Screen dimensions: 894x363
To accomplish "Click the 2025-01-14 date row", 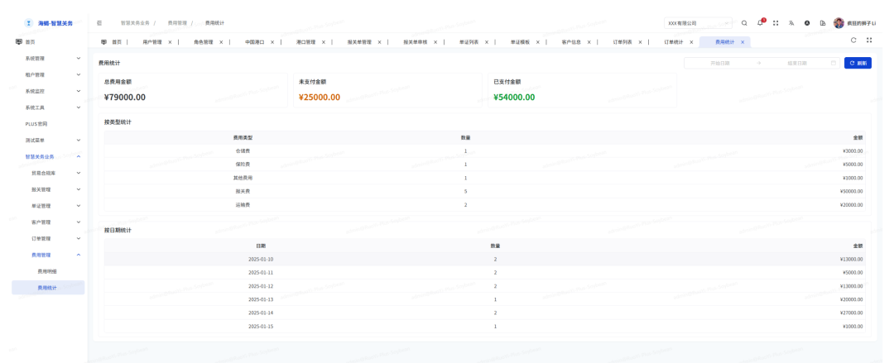I will 484,313.
